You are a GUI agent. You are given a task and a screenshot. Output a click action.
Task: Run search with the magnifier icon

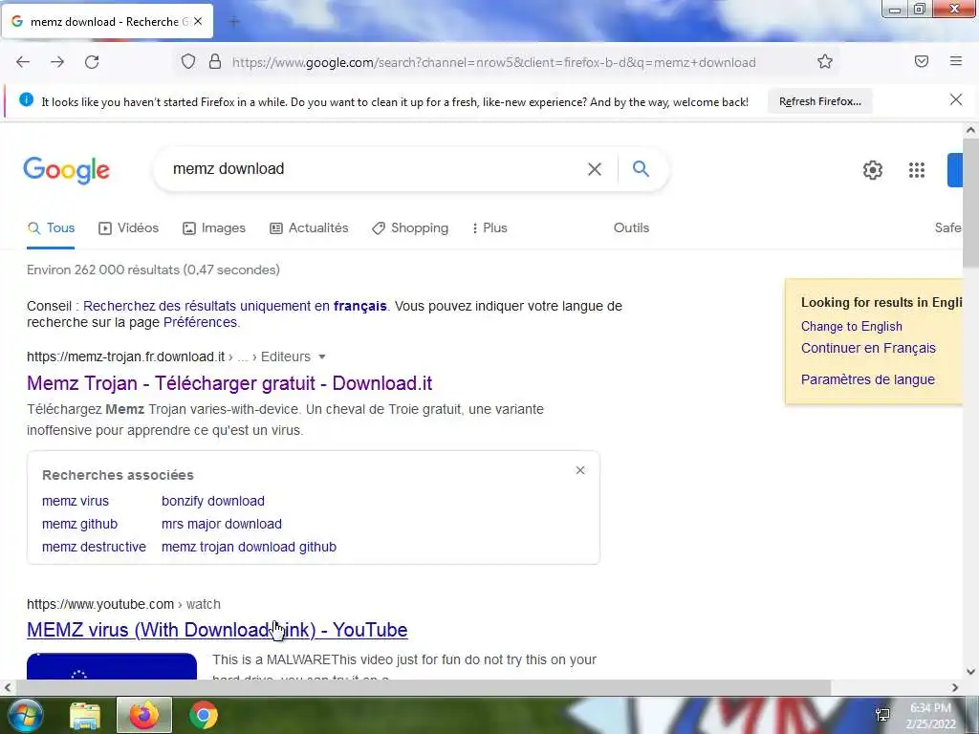[x=641, y=168]
